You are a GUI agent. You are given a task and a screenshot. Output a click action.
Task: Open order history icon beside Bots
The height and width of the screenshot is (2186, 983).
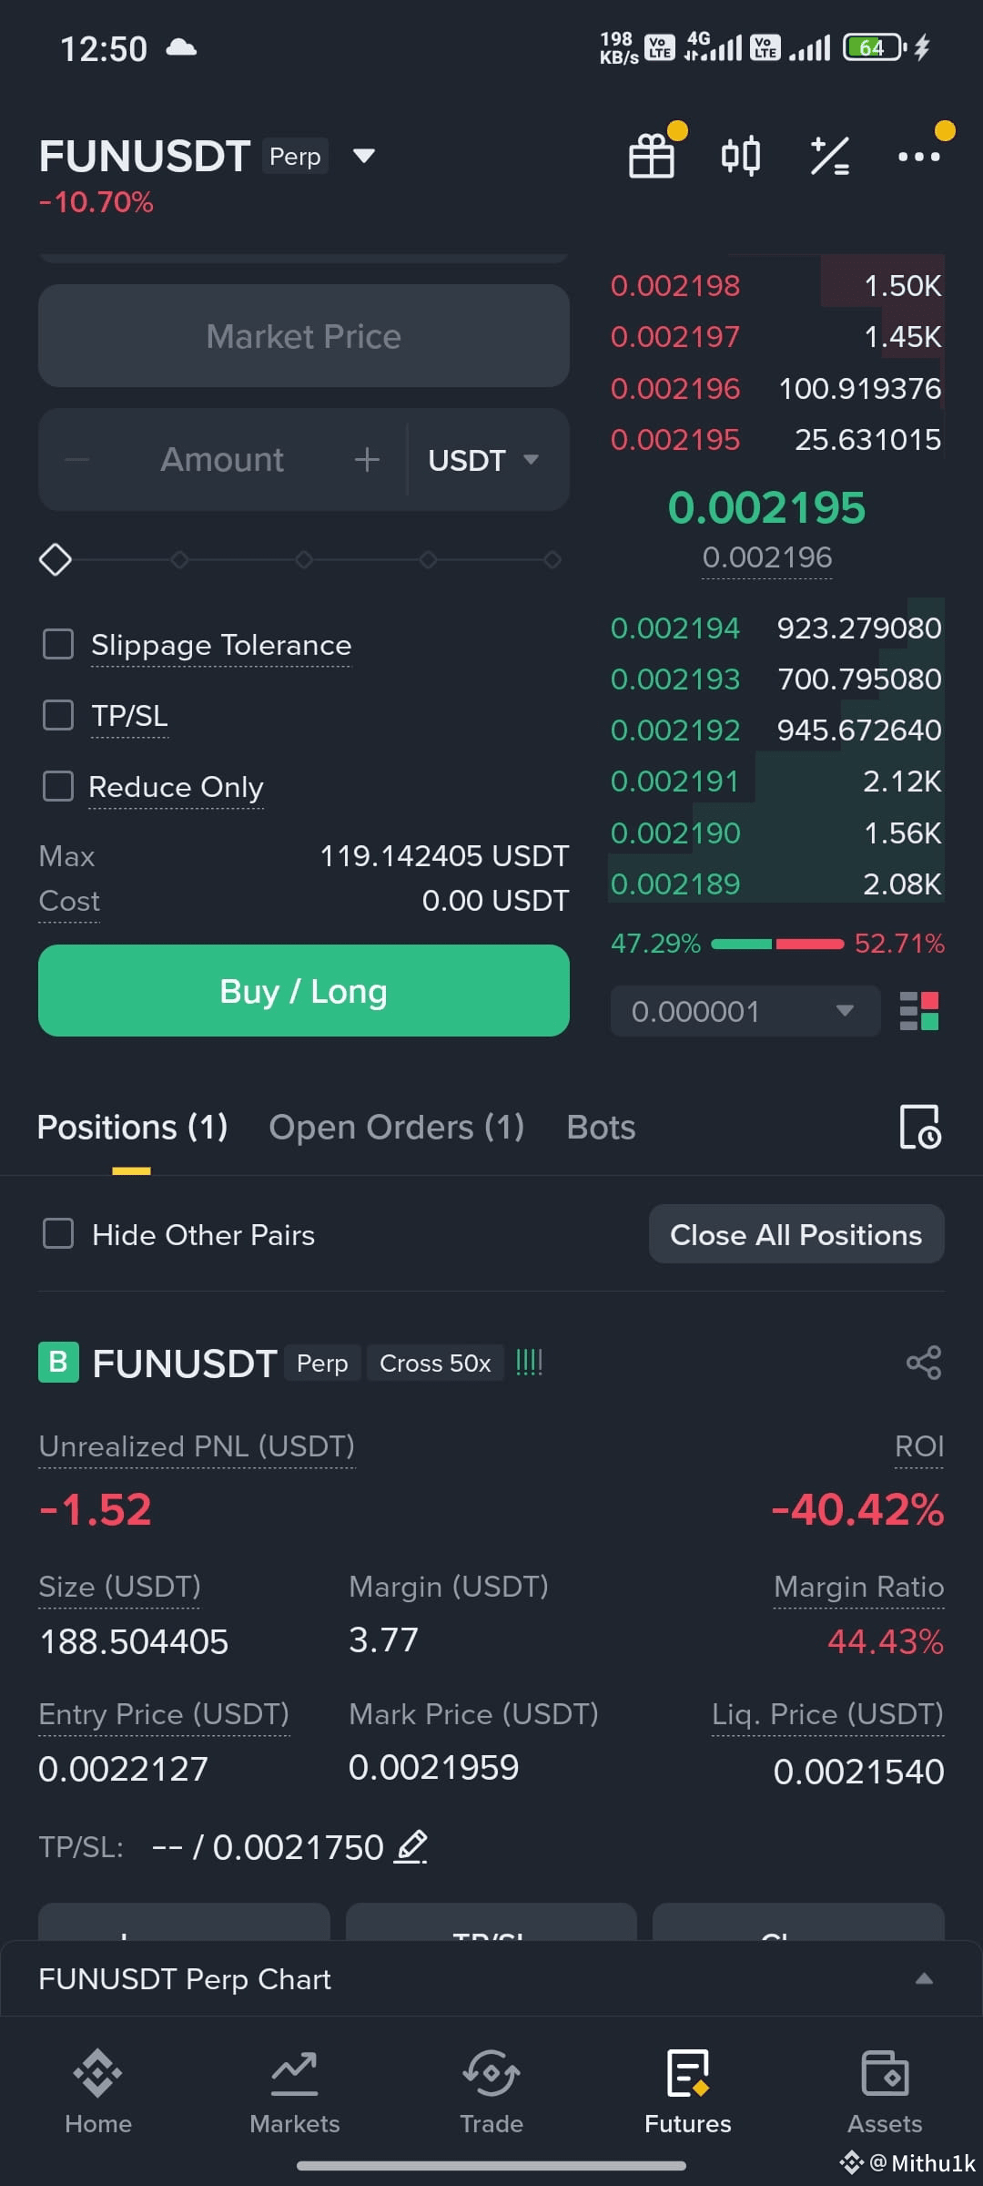click(919, 1127)
